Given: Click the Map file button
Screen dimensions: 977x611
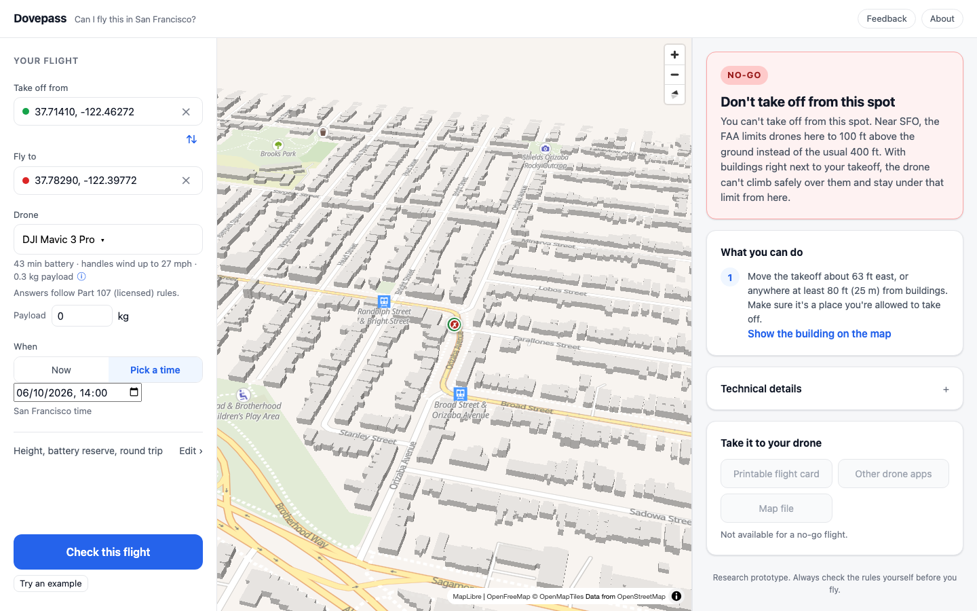Looking at the screenshot, I should 776,508.
